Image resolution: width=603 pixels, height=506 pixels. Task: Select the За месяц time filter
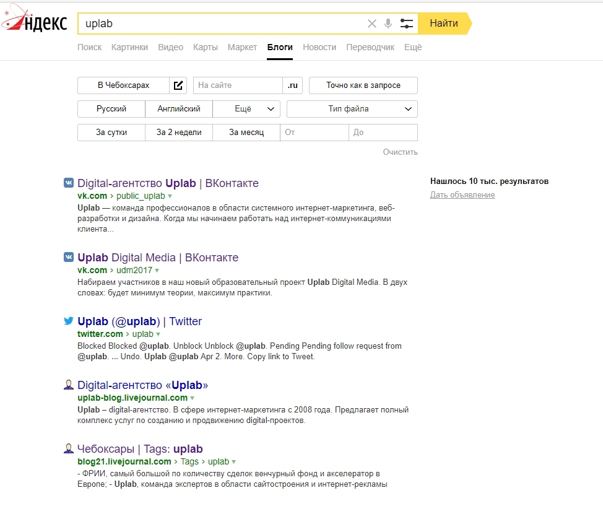tap(246, 133)
